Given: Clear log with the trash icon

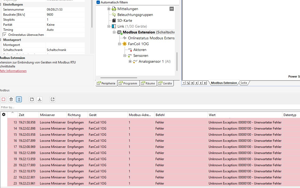Looking at the screenshot, I should pyautogui.click(x=11, y=99).
